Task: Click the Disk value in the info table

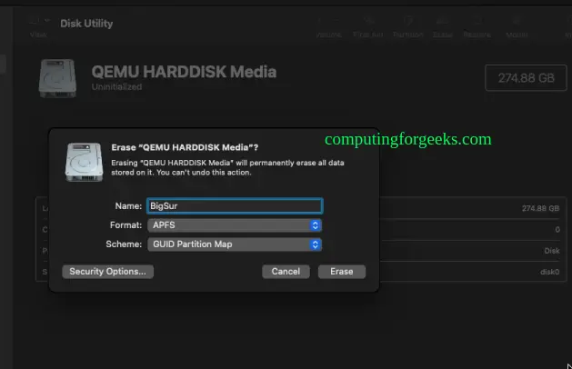Action: pyautogui.click(x=552, y=251)
